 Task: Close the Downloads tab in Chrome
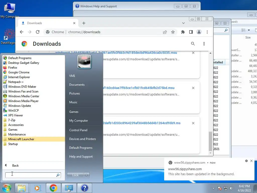(x=74, y=23)
